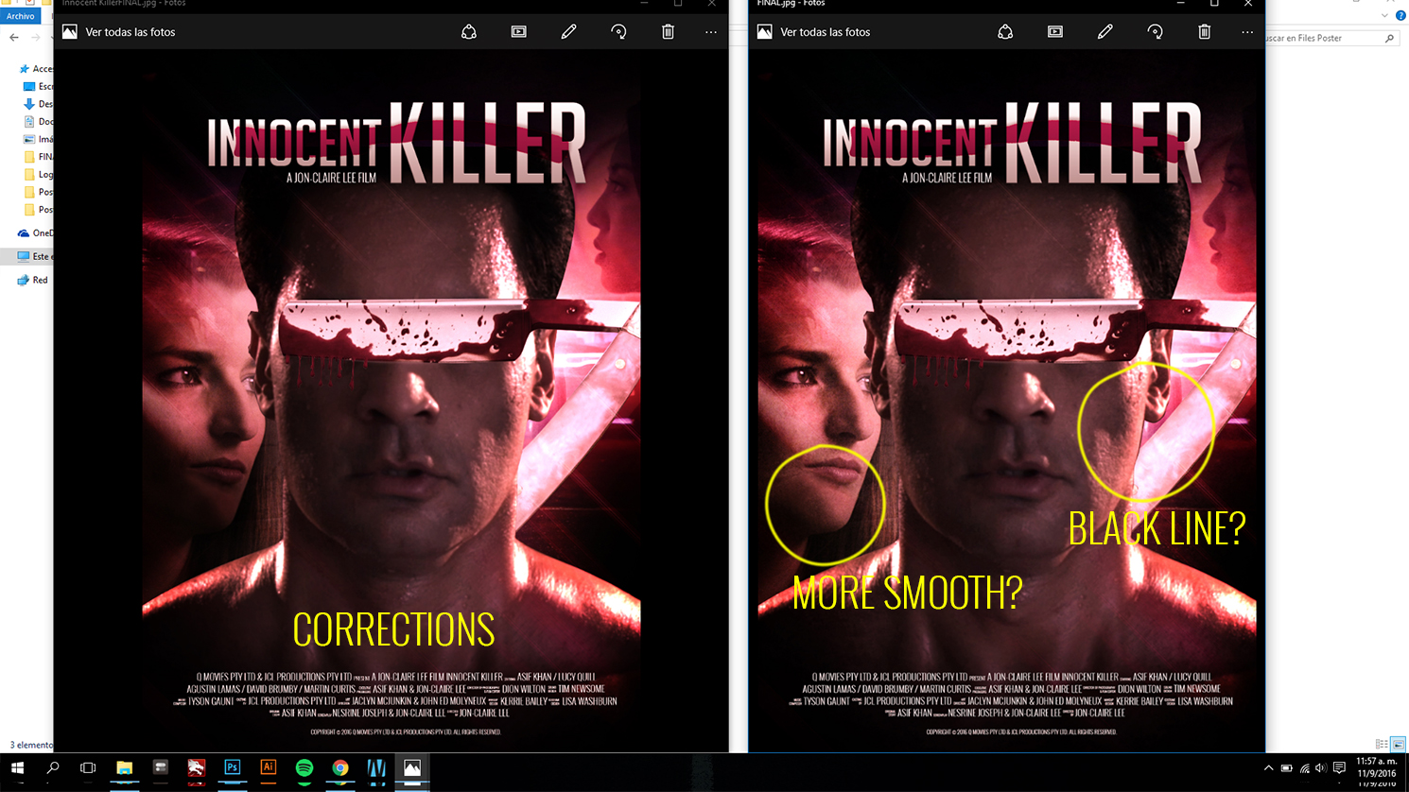Screen dimensions: 1409x792
Task: Open File Explorer from taskbar
Action: [124, 768]
